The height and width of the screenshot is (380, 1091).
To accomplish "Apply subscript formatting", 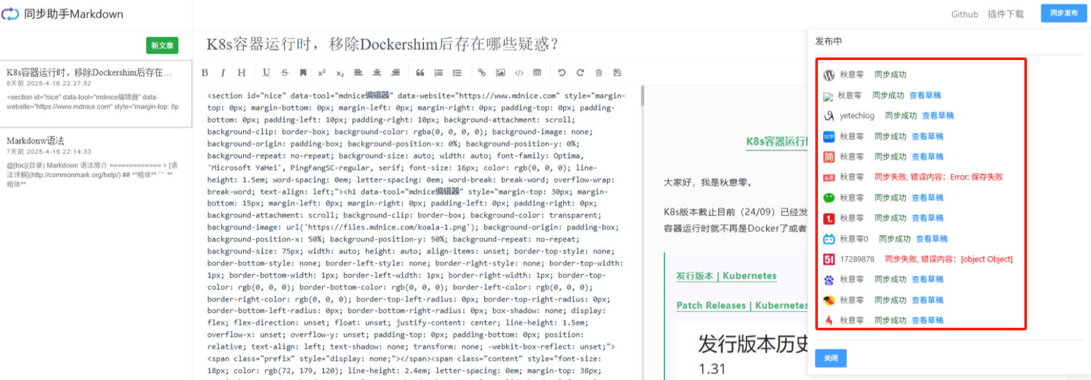I will [340, 72].
